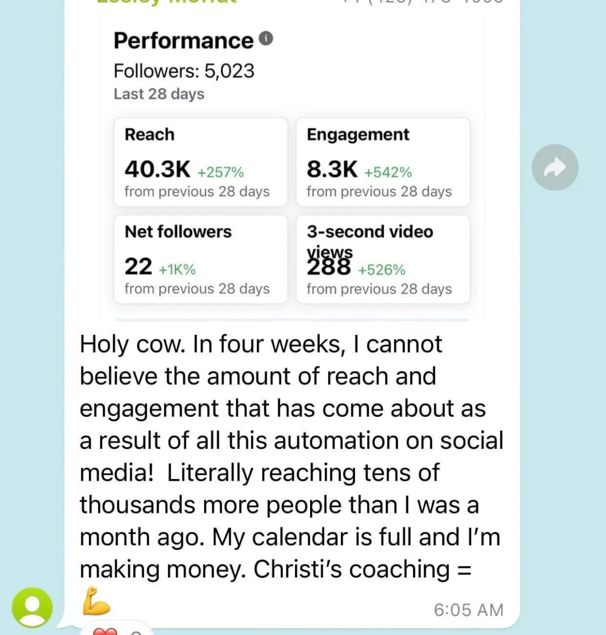Click the +526% video views change
Image resolution: width=606 pixels, height=635 pixels.
[x=382, y=270]
